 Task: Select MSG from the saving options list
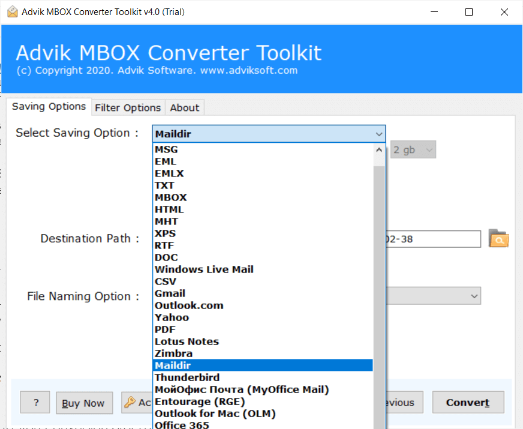pyautogui.click(x=263, y=149)
